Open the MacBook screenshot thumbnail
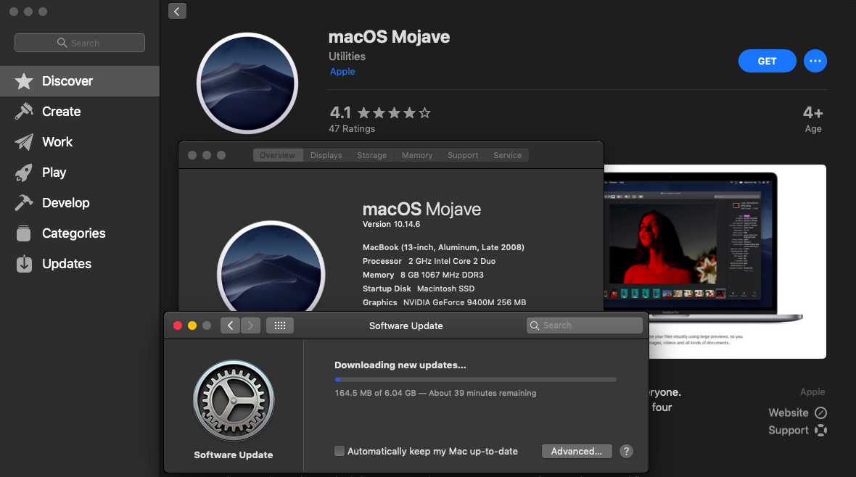Image resolution: width=856 pixels, height=477 pixels. 715,262
